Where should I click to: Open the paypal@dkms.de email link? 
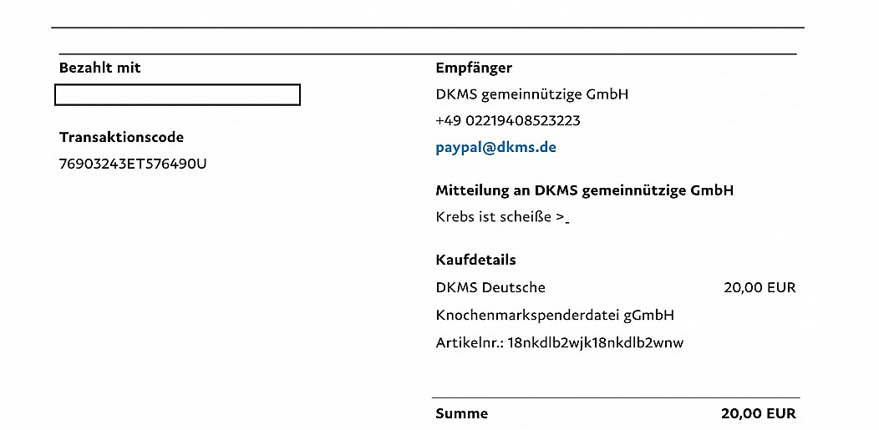pyautogui.click(x=495, y=149)
